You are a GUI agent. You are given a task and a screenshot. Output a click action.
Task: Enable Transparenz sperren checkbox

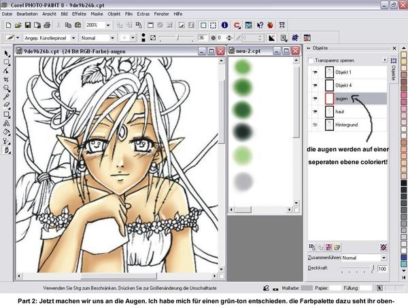click(x=311, y=60)
